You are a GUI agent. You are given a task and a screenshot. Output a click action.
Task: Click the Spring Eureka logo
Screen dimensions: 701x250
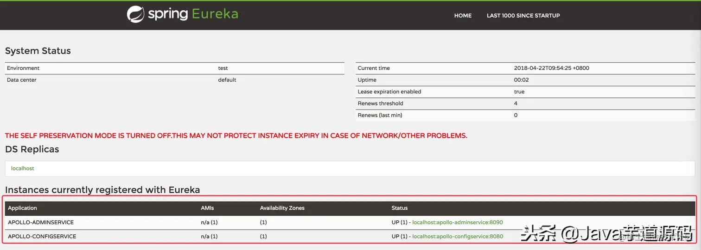(183, 14)
